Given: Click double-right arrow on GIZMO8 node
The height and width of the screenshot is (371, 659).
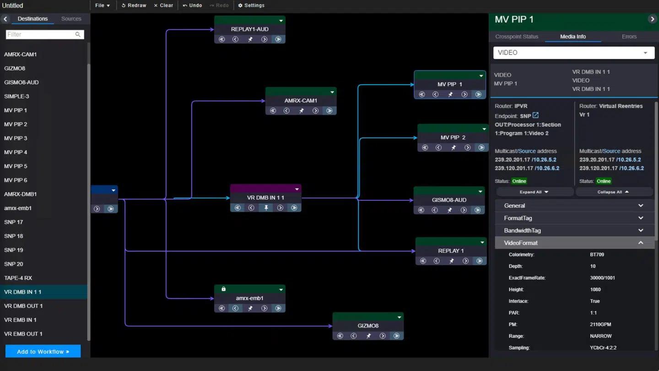Looking at the screenshot, I should (x=396, y=336).
